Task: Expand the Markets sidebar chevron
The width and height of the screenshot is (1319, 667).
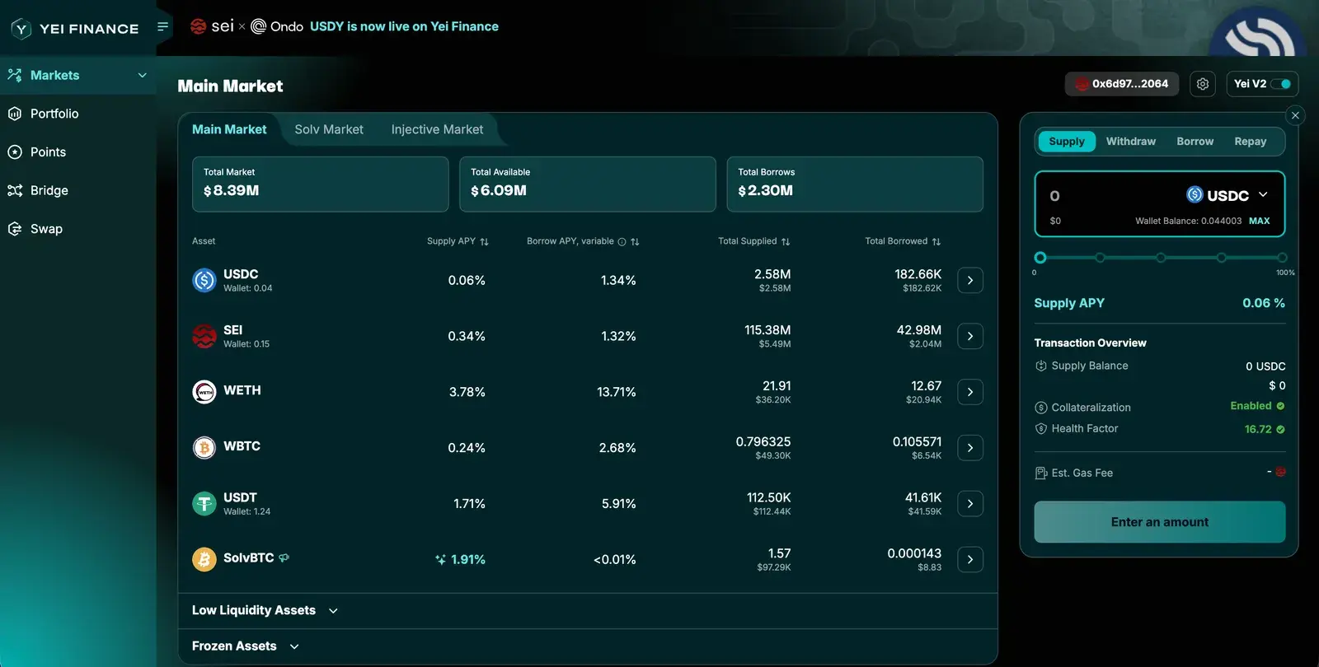Action: coord(142,75)
